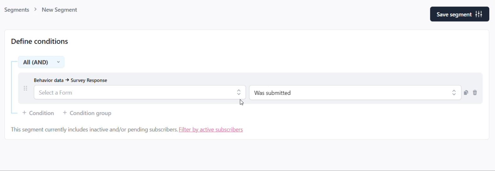Viewport: 495px width, 171px height.
Task: Click the plus icon beside Condition group
Action: [65, 113]
